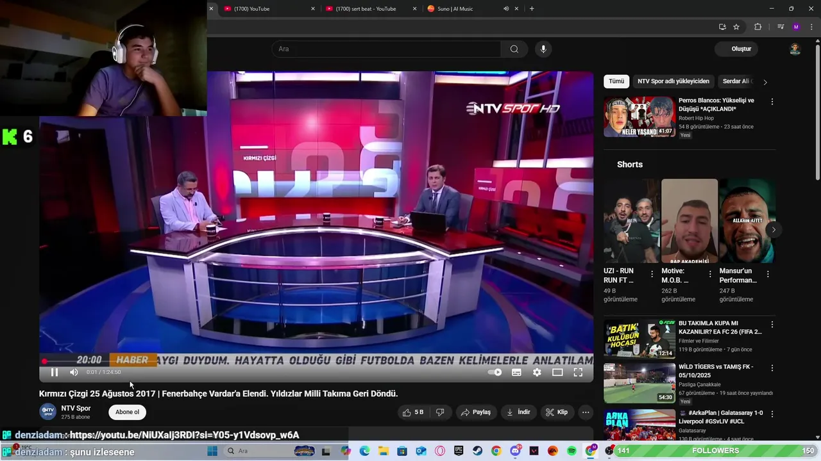This screenshot has height=461, width=821.
Task: Open options for Mansur'un Performan Short
Action: click(x=768, y=274)
